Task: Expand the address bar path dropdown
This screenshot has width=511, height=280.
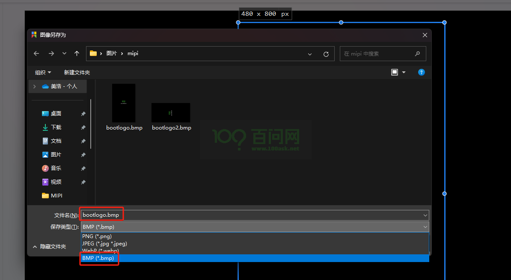Action: point(310,54)
